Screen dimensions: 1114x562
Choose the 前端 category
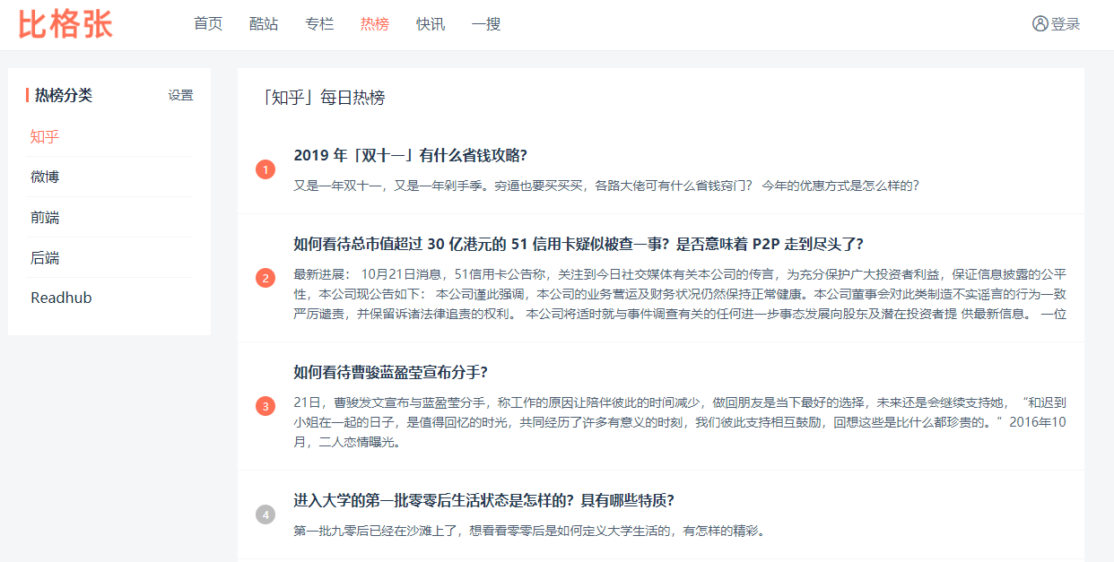(45, 217)
